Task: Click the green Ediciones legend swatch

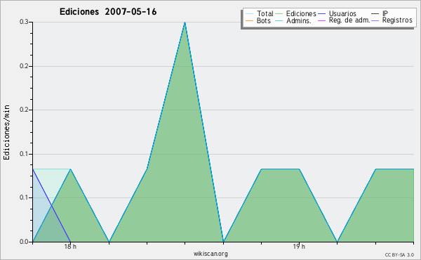Action: tap(279, 14)
